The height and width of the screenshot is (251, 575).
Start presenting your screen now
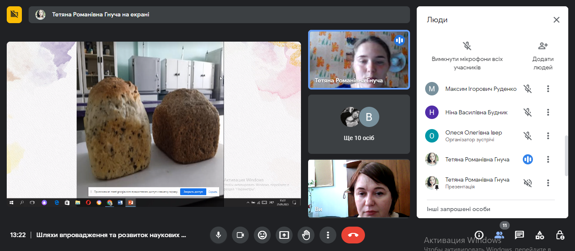click(x=284, y=235)
